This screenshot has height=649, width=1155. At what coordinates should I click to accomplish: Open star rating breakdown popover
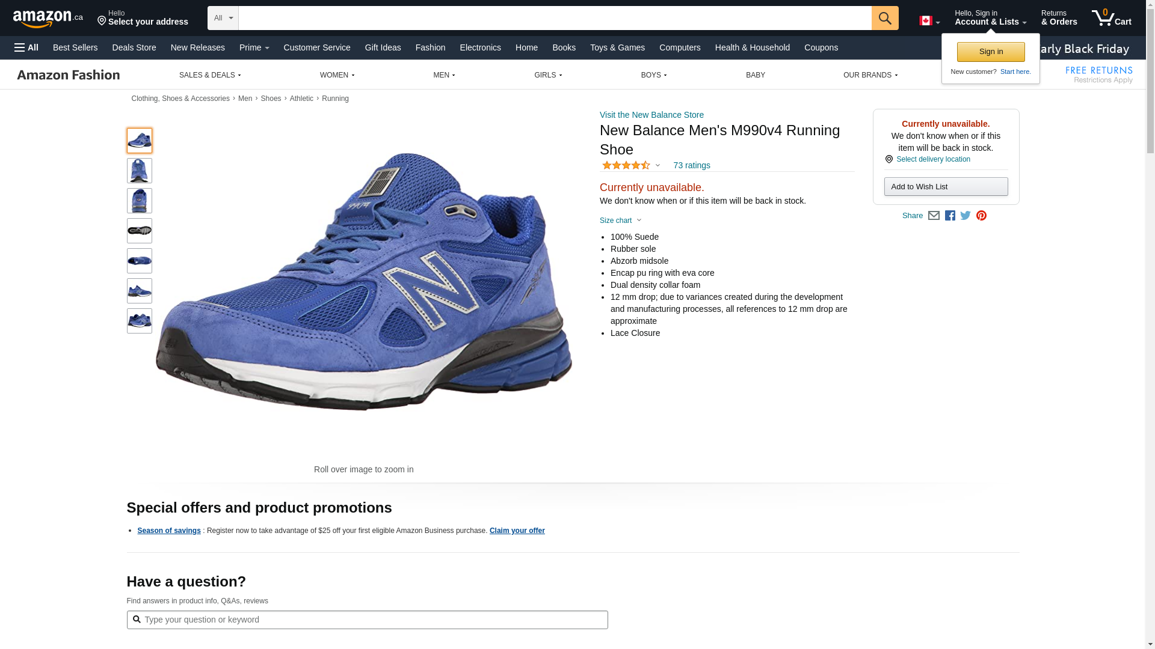coord(630,165)
